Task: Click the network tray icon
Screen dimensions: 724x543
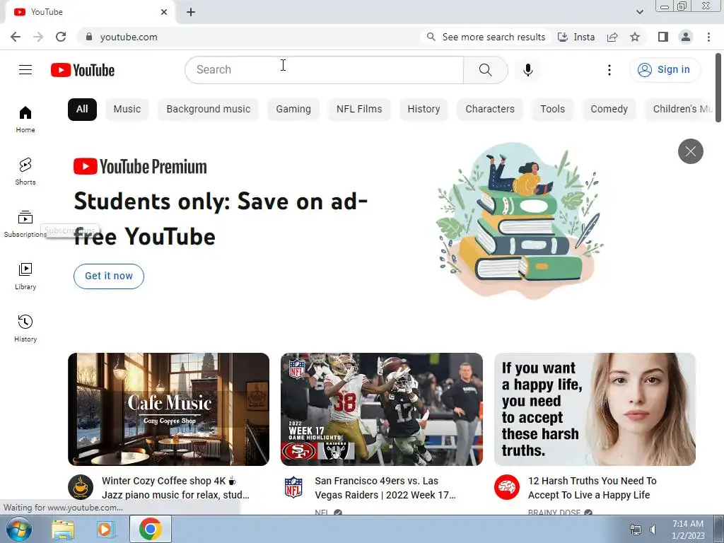Action: click(x=636, y=530)
